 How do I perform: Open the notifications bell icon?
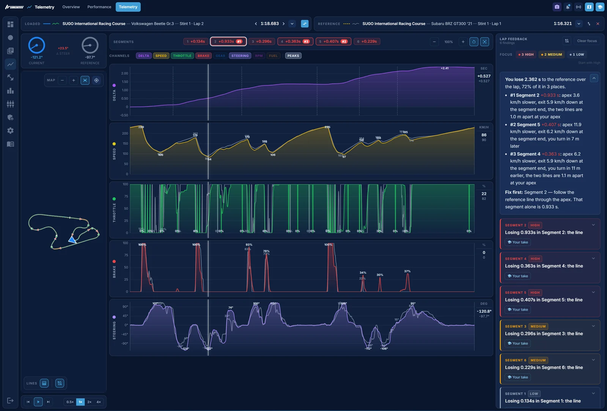(568, 7)
